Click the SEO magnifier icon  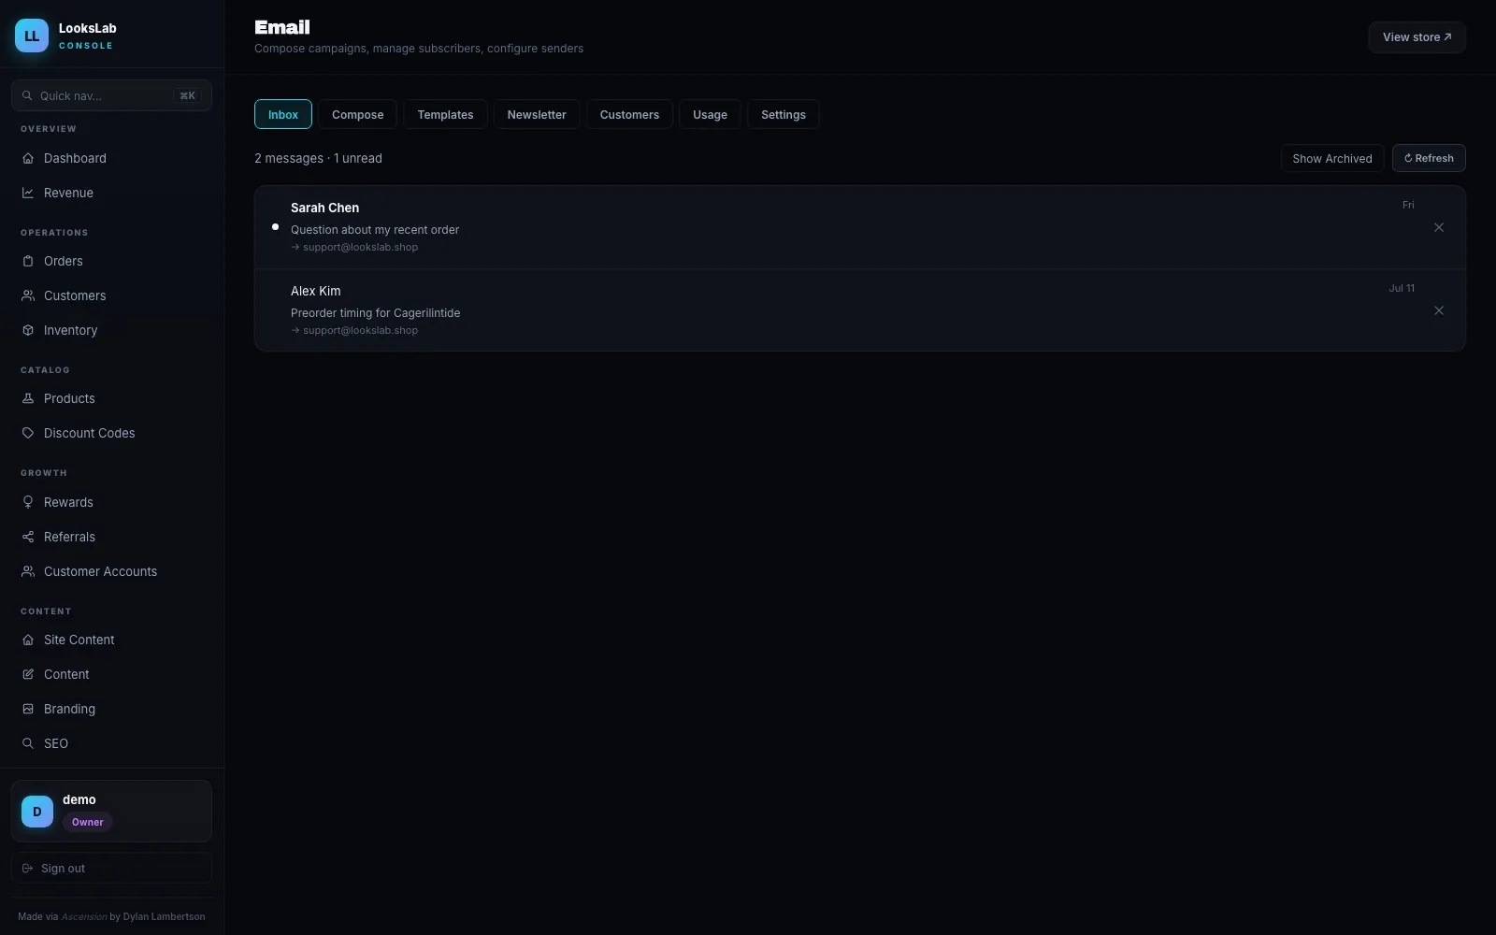coord(28,743)
